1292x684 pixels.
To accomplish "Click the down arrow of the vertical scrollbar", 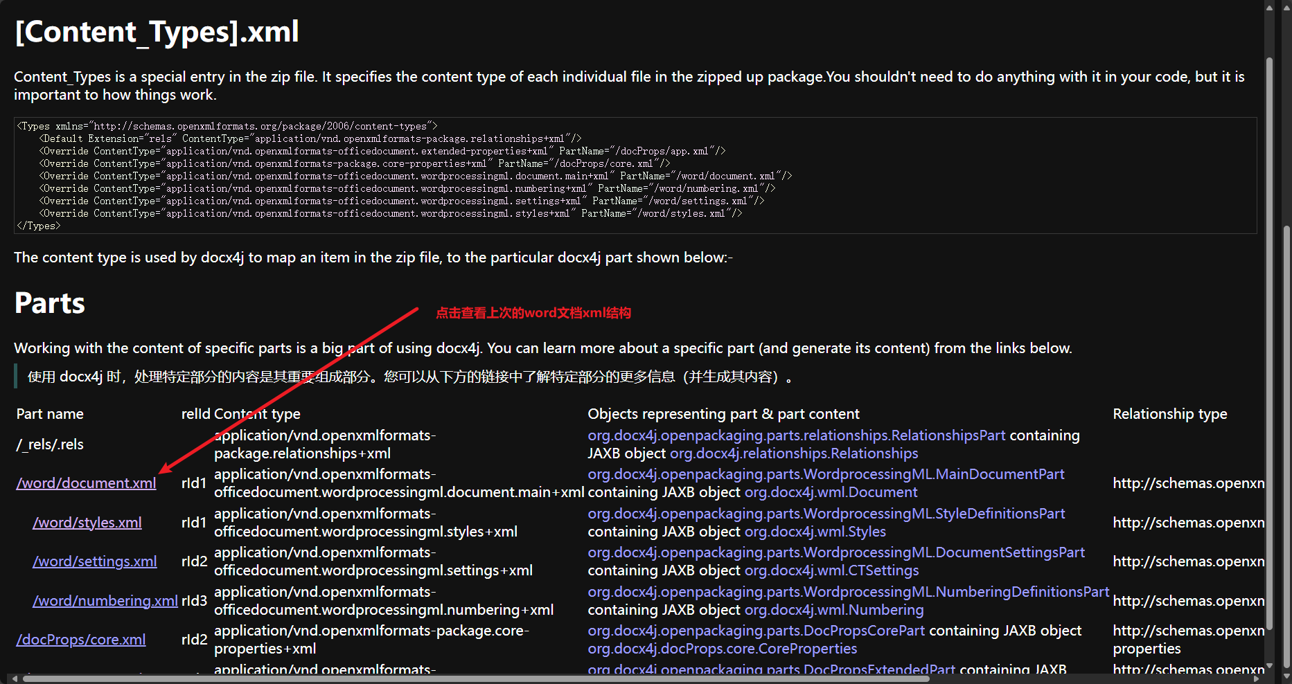I will [1269, 666].
